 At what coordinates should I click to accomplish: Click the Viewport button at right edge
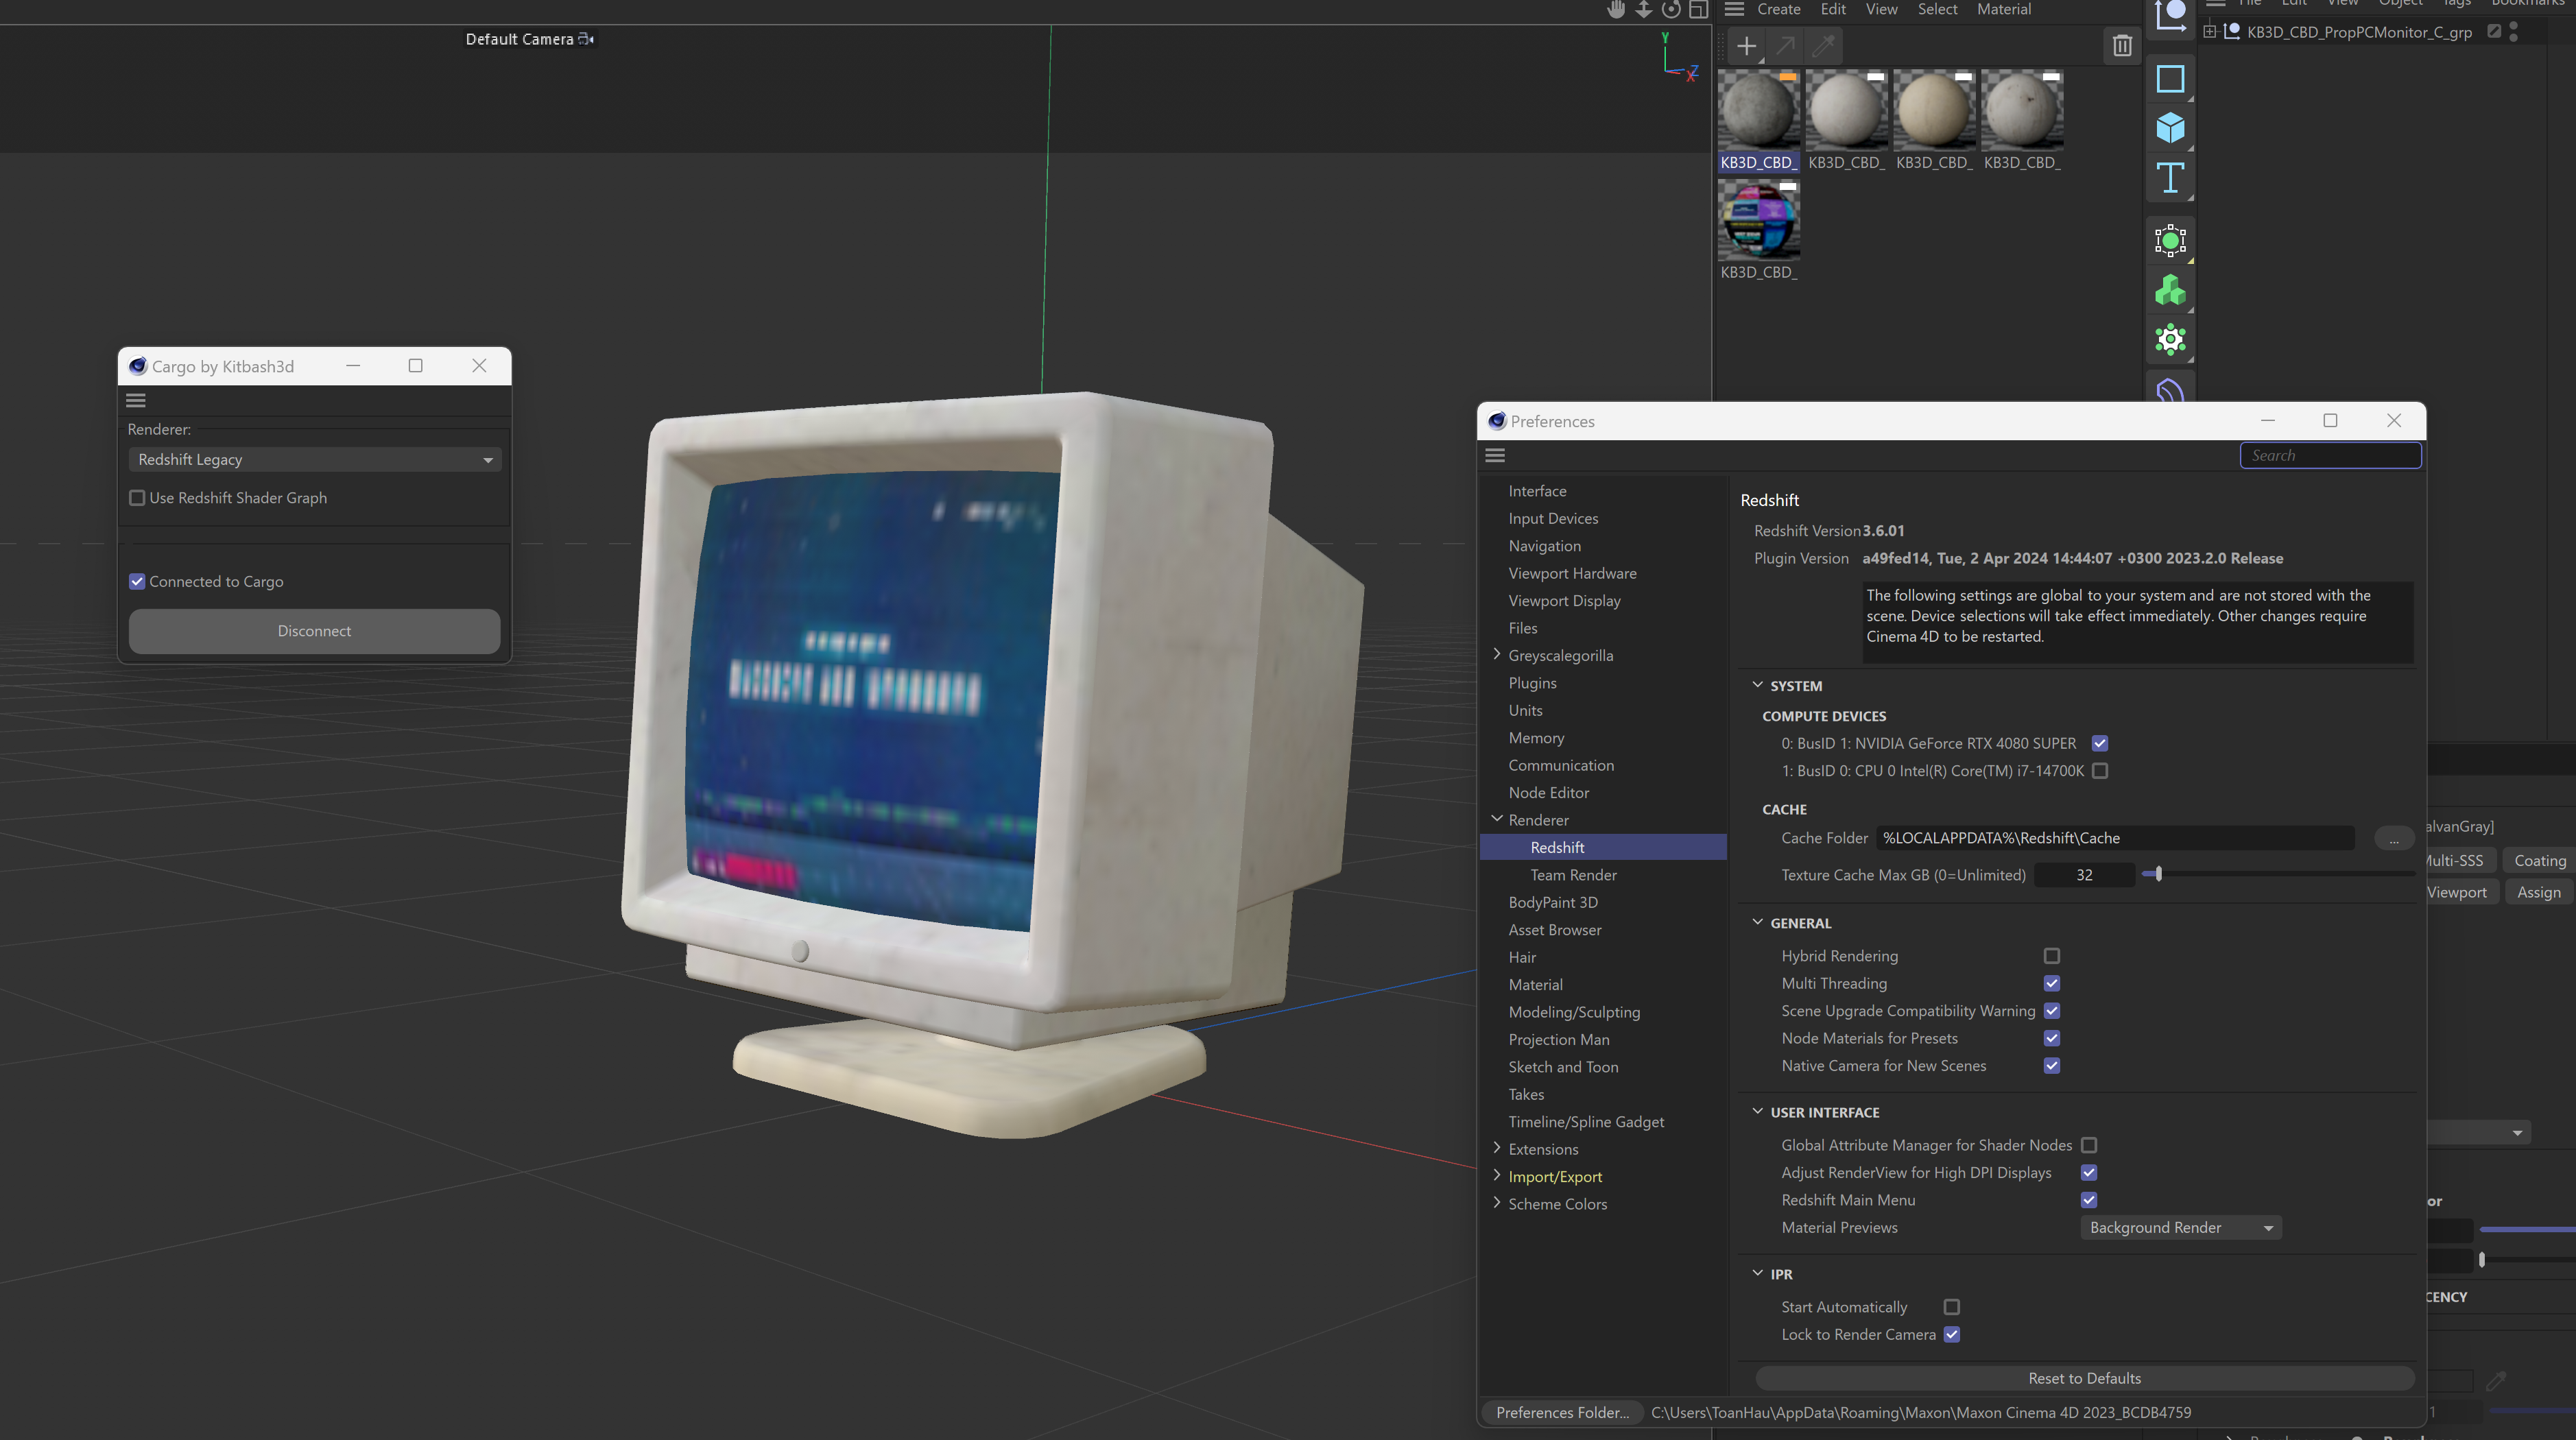point(2460,892)
